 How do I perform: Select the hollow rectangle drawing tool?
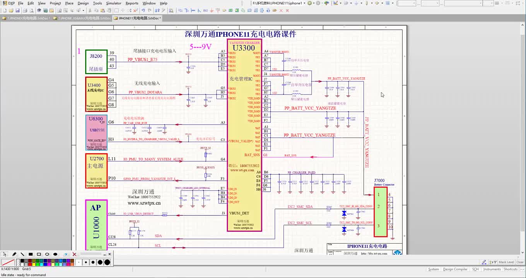coord(39,254)
